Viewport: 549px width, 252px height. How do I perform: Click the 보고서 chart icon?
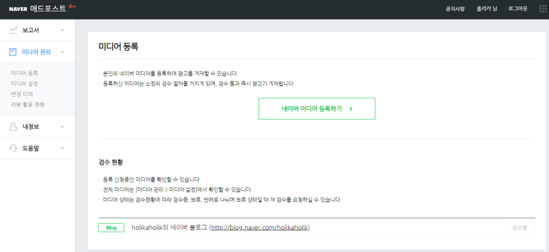pos(13,31)
